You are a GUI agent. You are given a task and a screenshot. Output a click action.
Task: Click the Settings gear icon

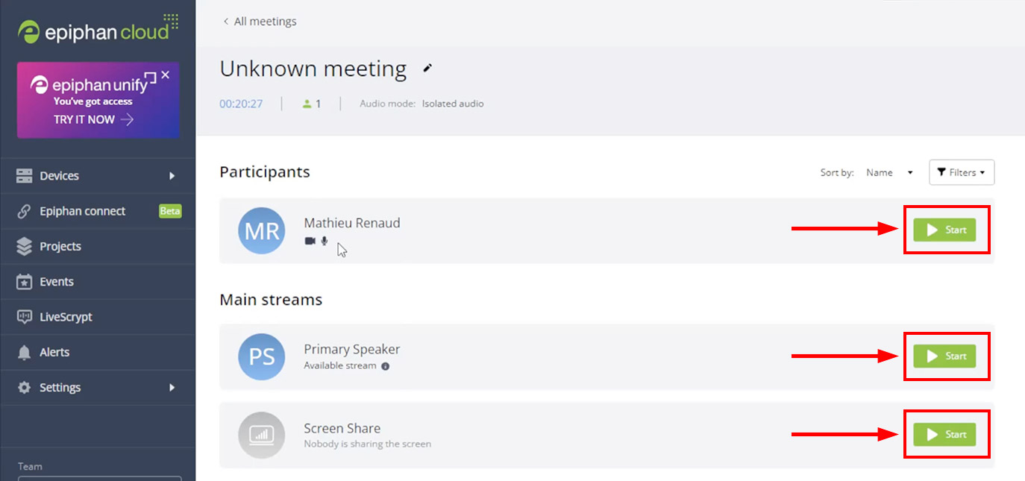[25, 388]
